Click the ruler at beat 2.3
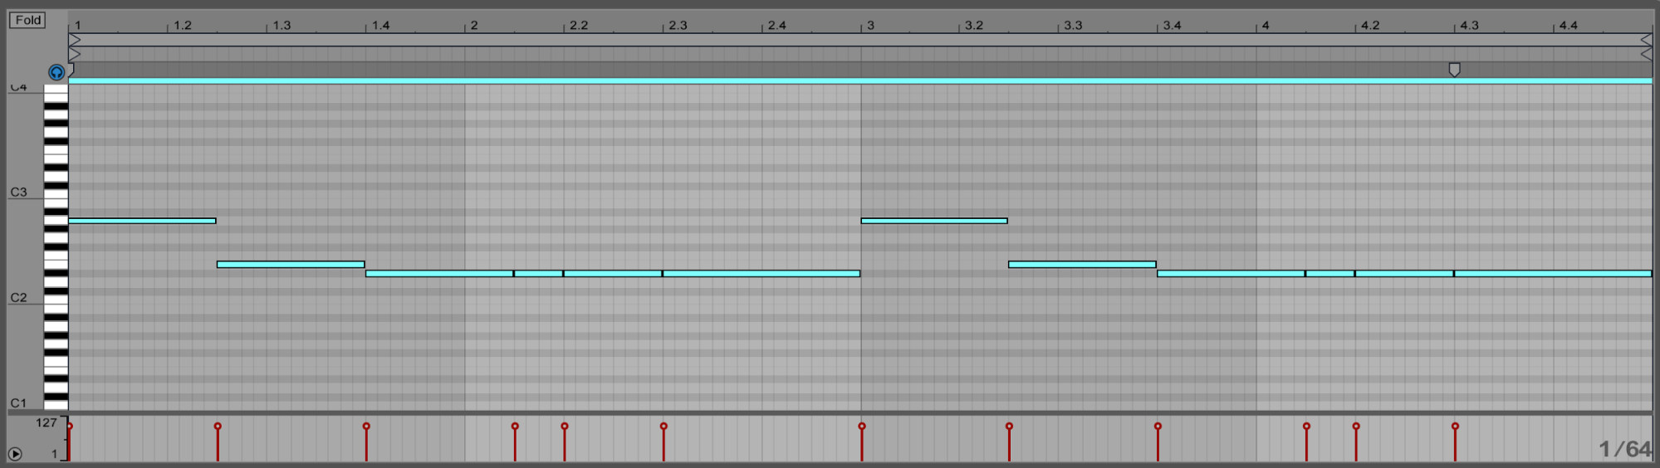The image size is (1660, 468). [678, 25]
